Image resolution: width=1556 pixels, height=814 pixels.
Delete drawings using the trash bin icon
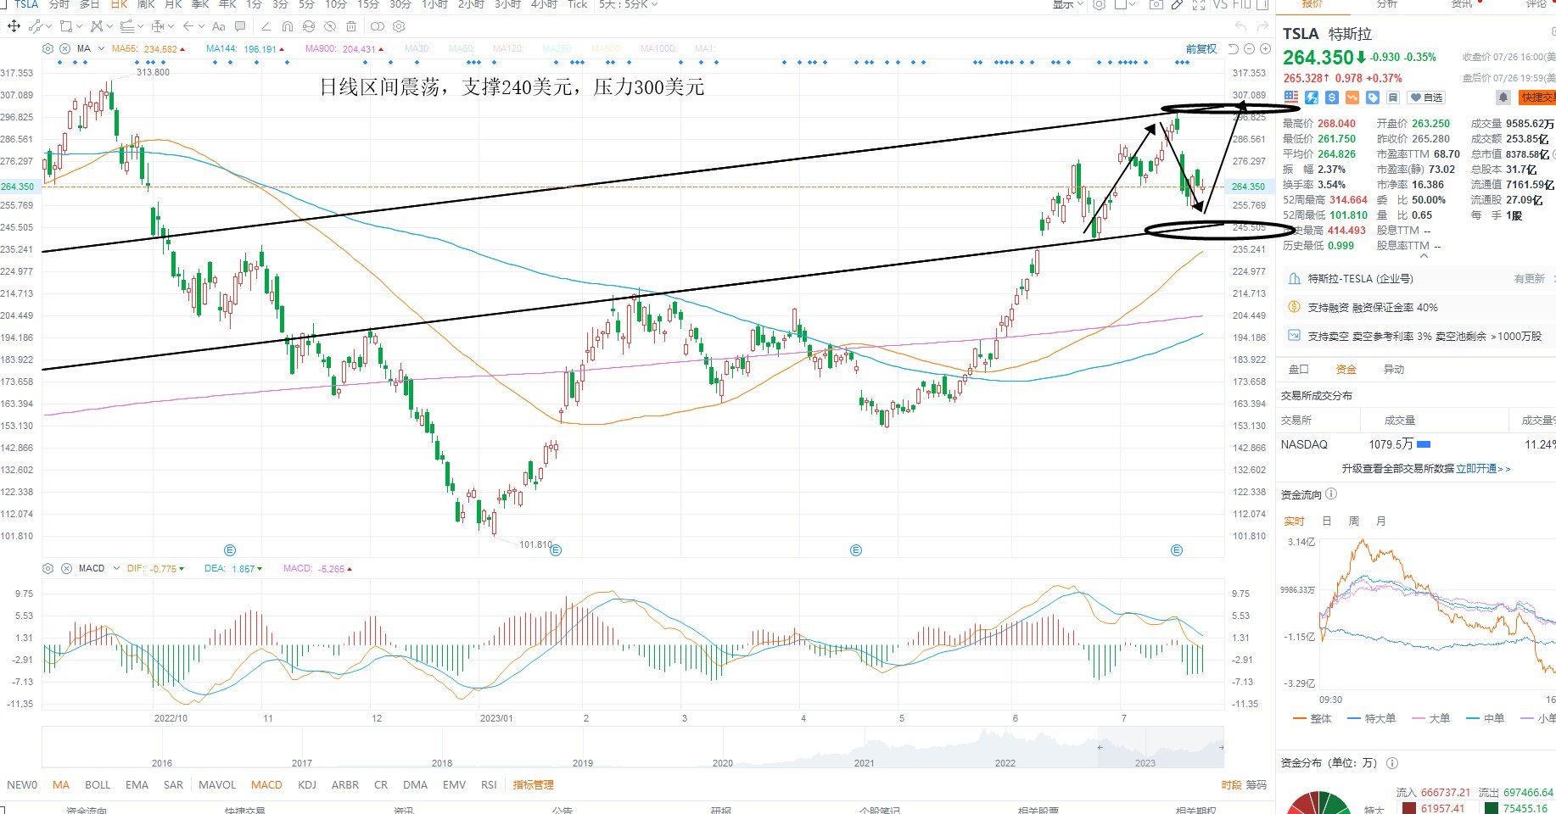click(x=351, y=26)
